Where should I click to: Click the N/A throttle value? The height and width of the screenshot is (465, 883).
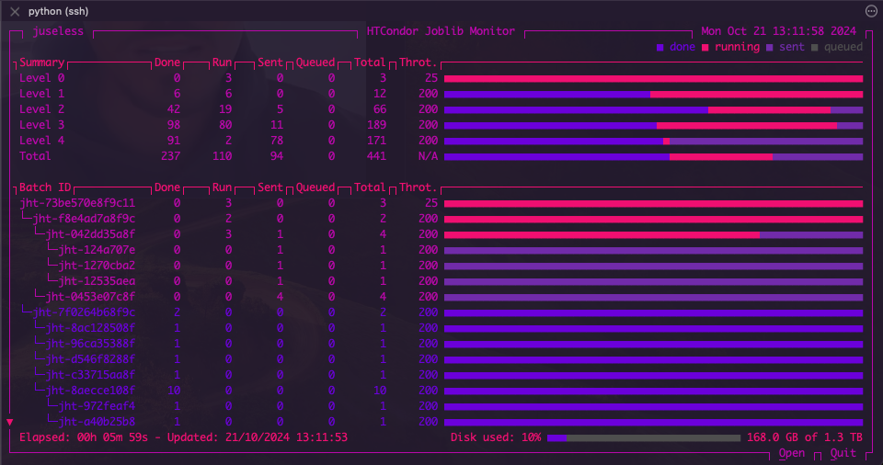pyautogui.click(x=428, y=156)
